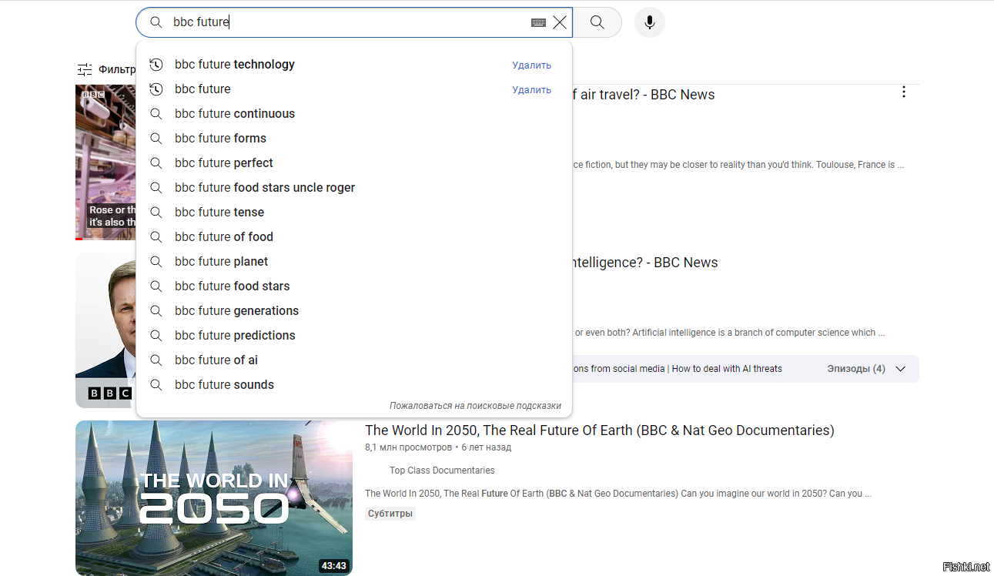Click 'Пожаловаться на поисковые подсказки' link
The height and width of the screenshot is (576, 994).
(x=475, y=406)
